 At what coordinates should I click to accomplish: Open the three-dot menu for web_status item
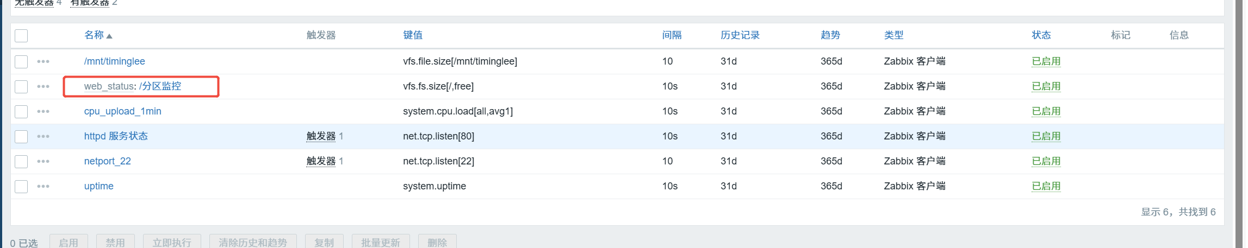click(44, 86)
